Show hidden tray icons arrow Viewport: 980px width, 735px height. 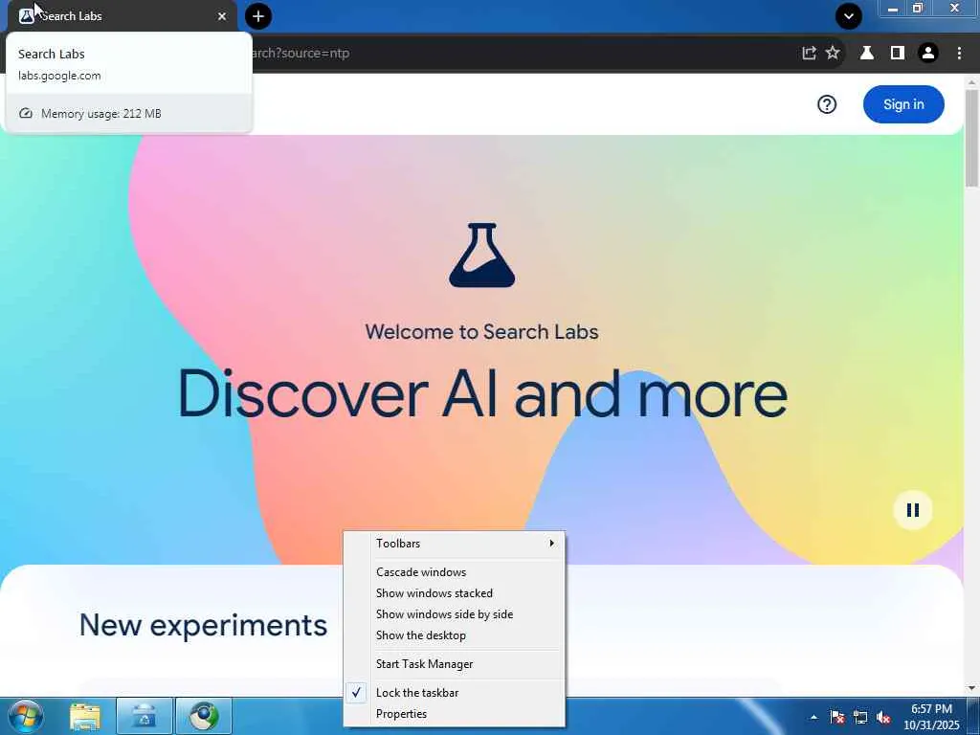pyautogui.click(x=813, y=717)
